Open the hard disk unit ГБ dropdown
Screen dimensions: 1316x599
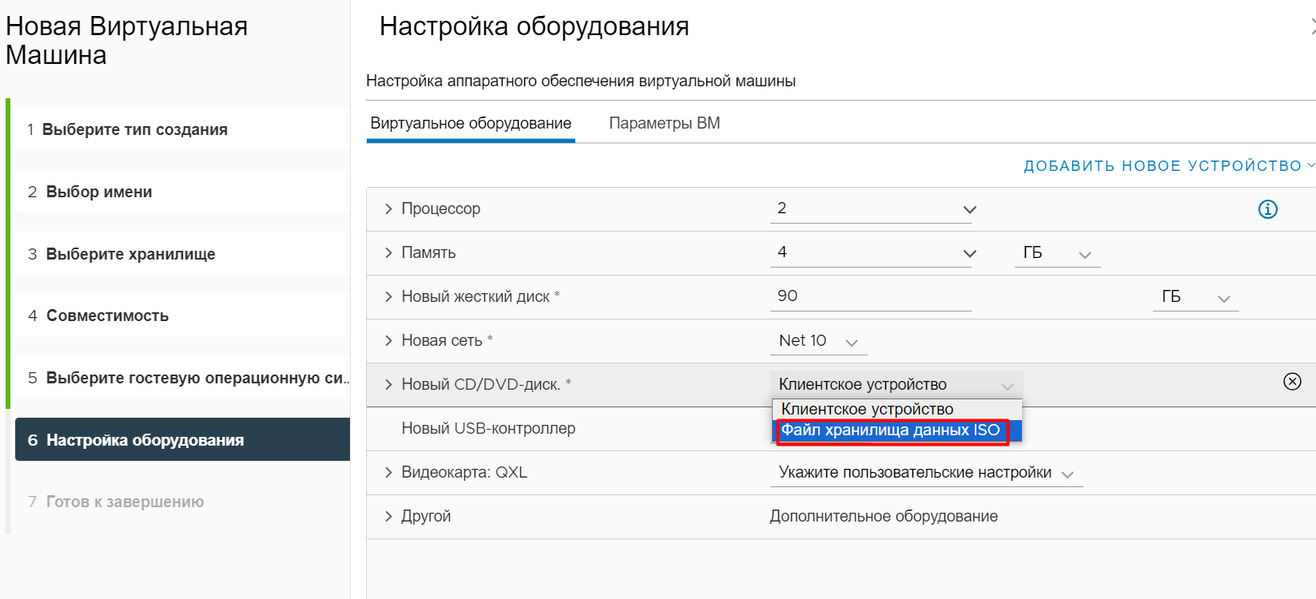(x=1195, y=297)
